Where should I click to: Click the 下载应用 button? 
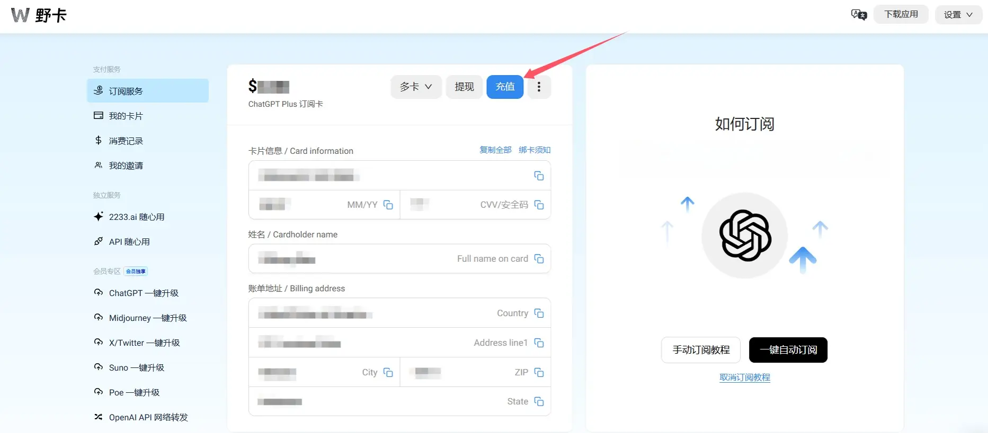pyautogui.click(x=901, y=14)
